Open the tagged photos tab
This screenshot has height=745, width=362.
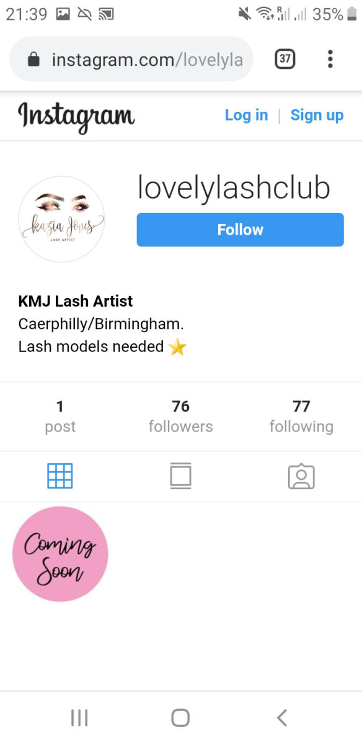coord(301,476)
